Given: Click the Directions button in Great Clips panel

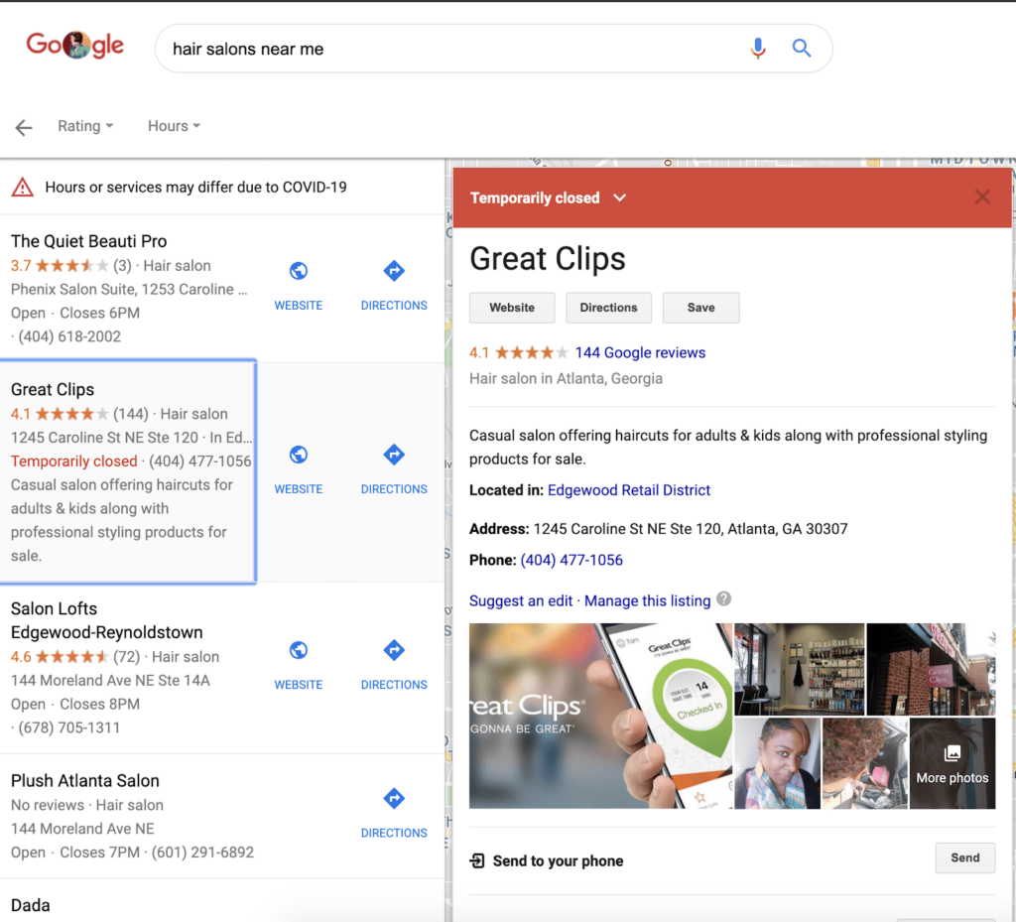Looking at the screenshot, I should pos(608,307).
